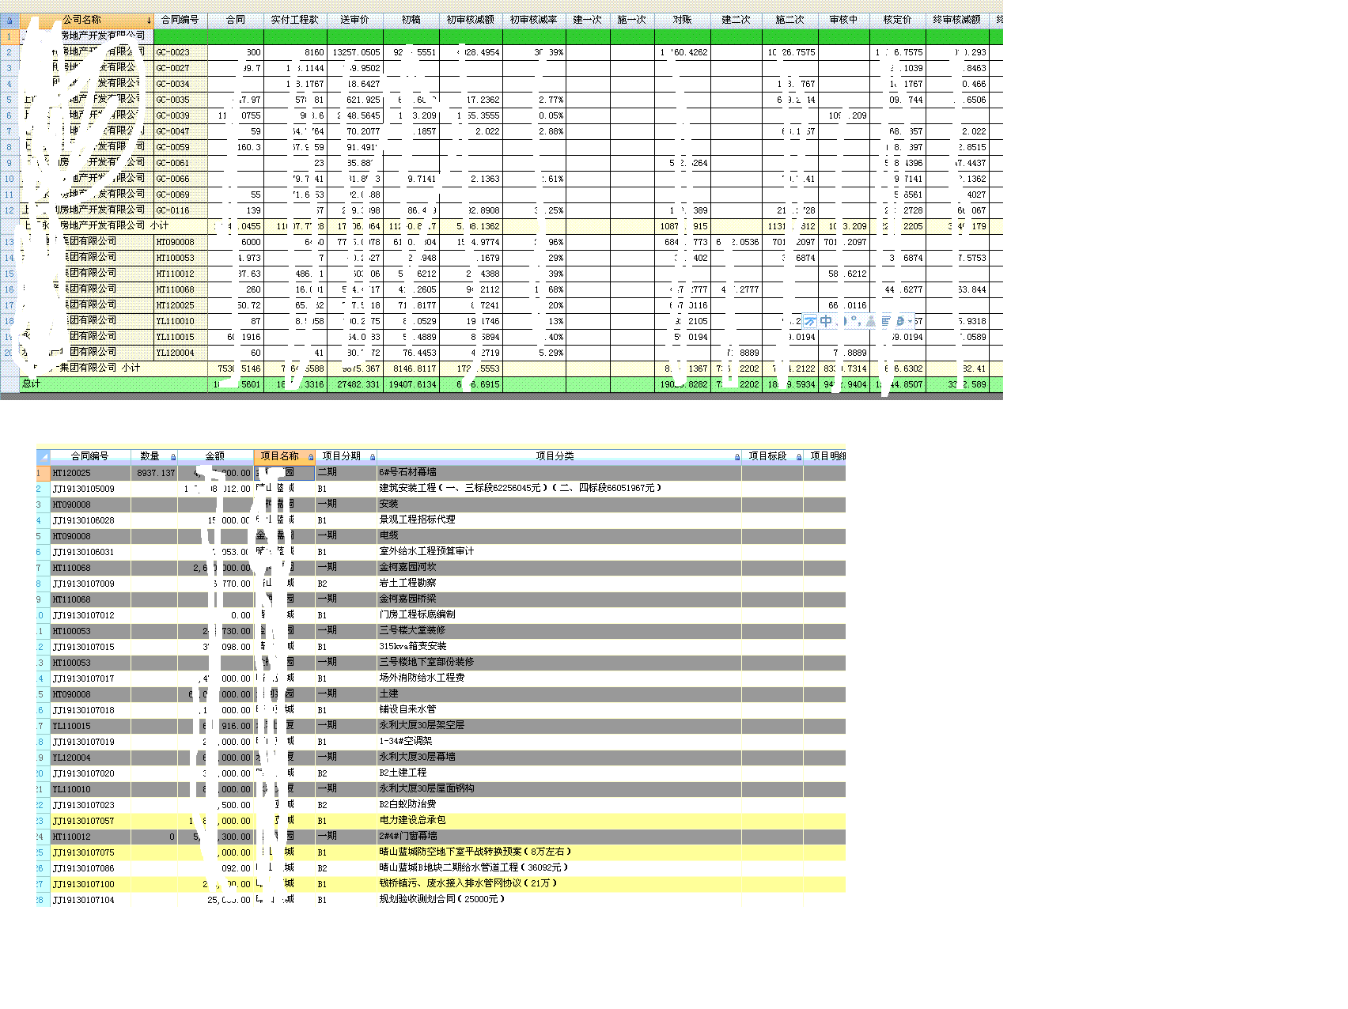Click cell JJ19130107057

coord(90,821)
